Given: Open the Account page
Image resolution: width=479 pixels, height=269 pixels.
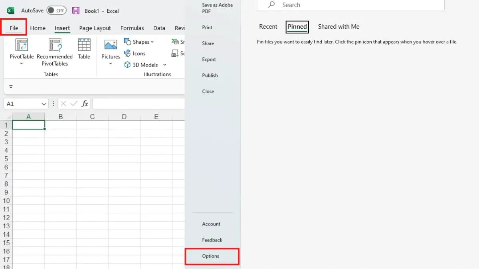Looking at the screenshot, I should point(211,224).
